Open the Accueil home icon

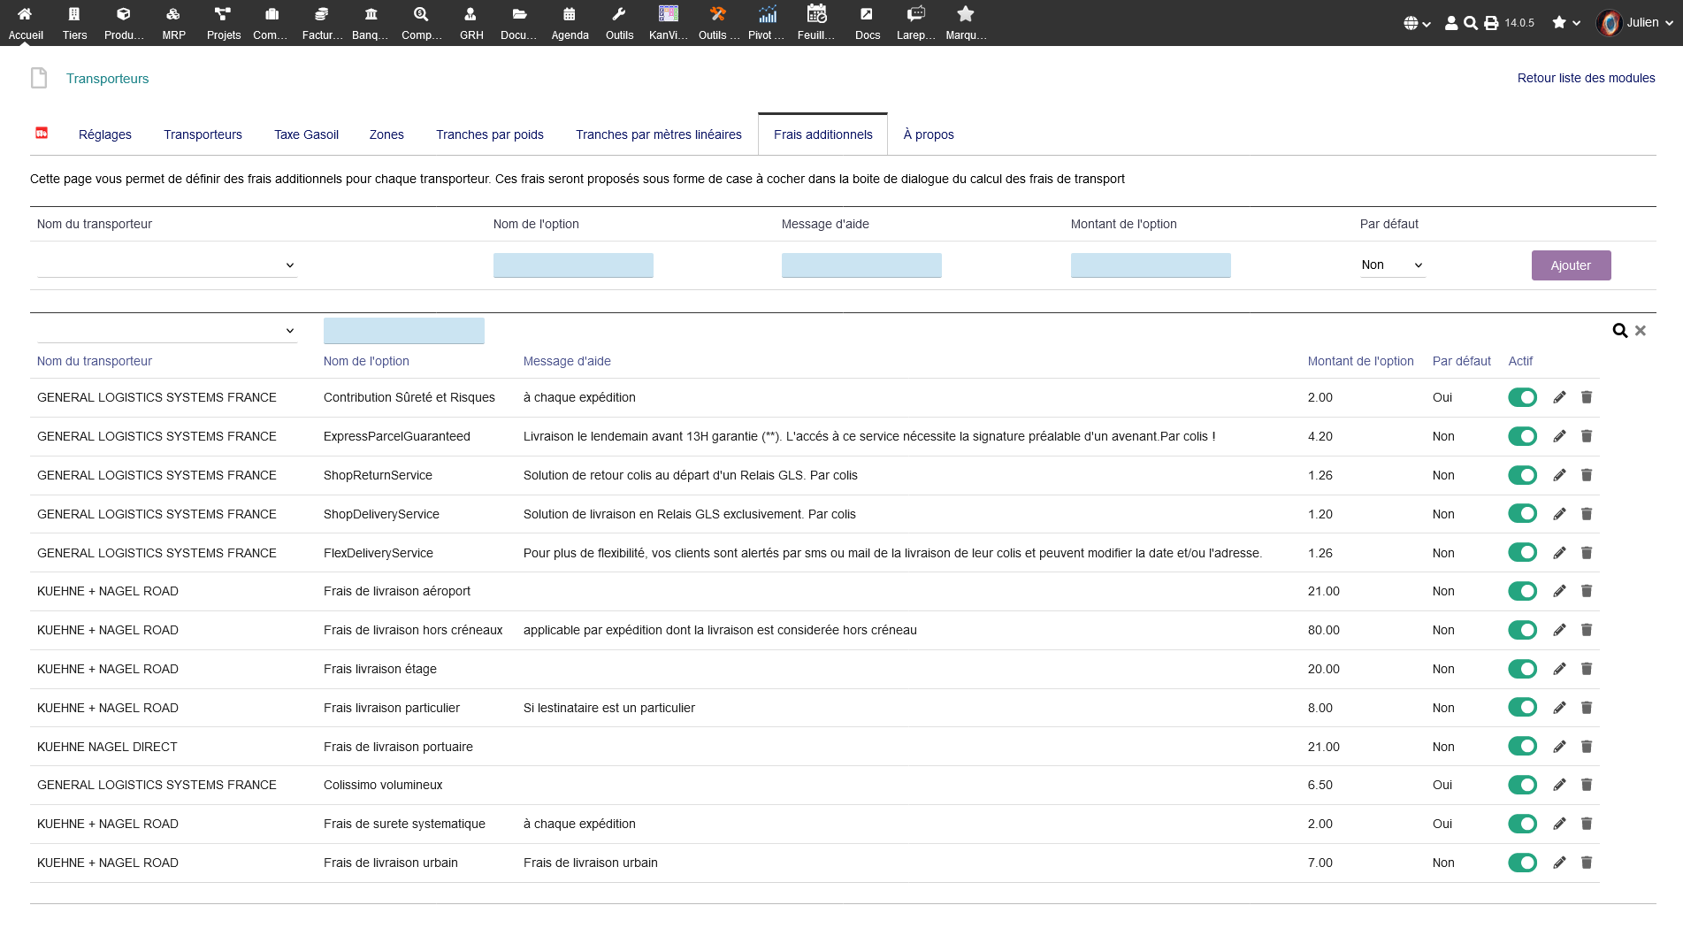(x=25, y=14)
